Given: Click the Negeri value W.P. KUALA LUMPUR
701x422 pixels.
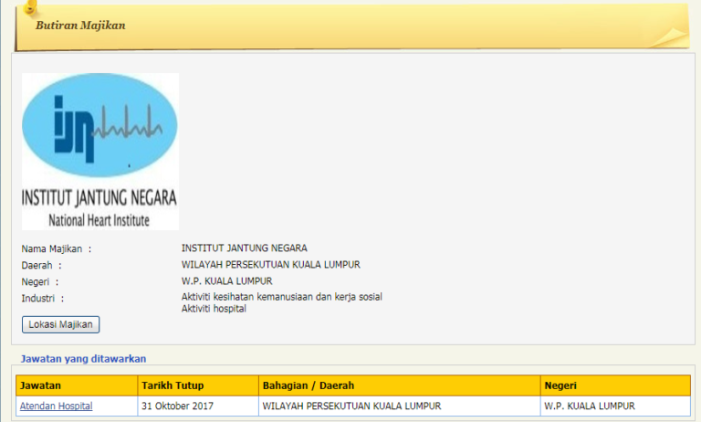Looking at the screenshot, I should click(x=226, y=281).
